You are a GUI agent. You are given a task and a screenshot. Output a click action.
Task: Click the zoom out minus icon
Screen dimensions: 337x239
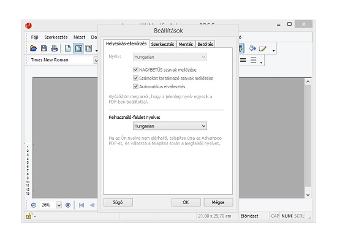click(x=34, y=205)
